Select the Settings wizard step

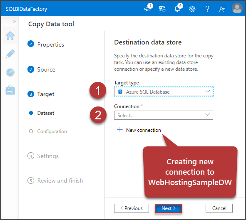tap(48, 156)
